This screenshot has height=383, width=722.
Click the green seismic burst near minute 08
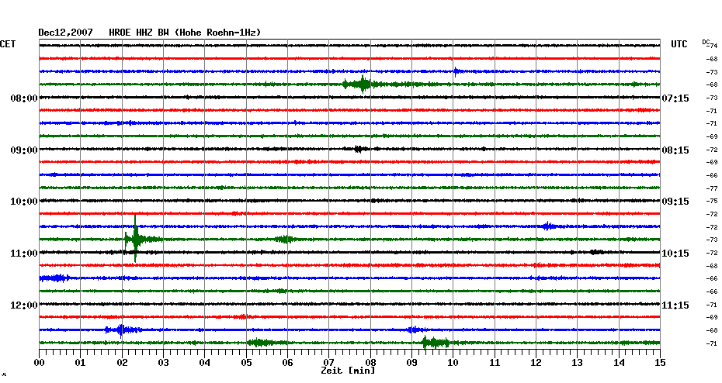click(362, 85)
